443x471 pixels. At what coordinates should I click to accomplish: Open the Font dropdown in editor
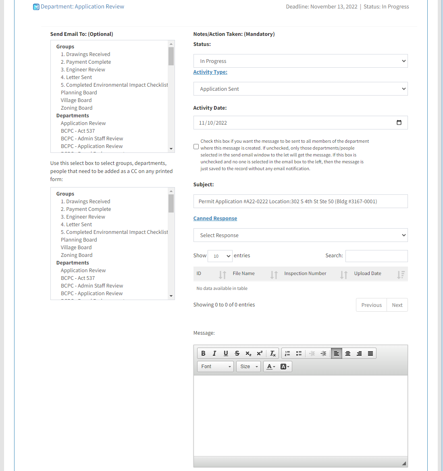[215, 367]
